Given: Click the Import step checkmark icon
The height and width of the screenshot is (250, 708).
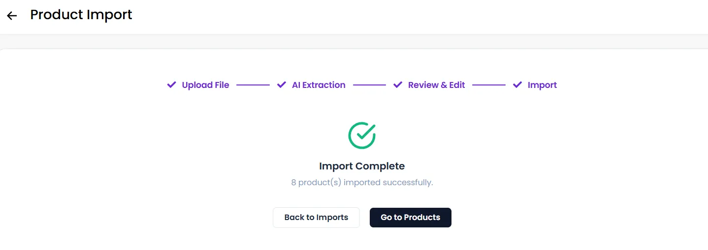Looking at the screenshot, I should click(517, 85).
